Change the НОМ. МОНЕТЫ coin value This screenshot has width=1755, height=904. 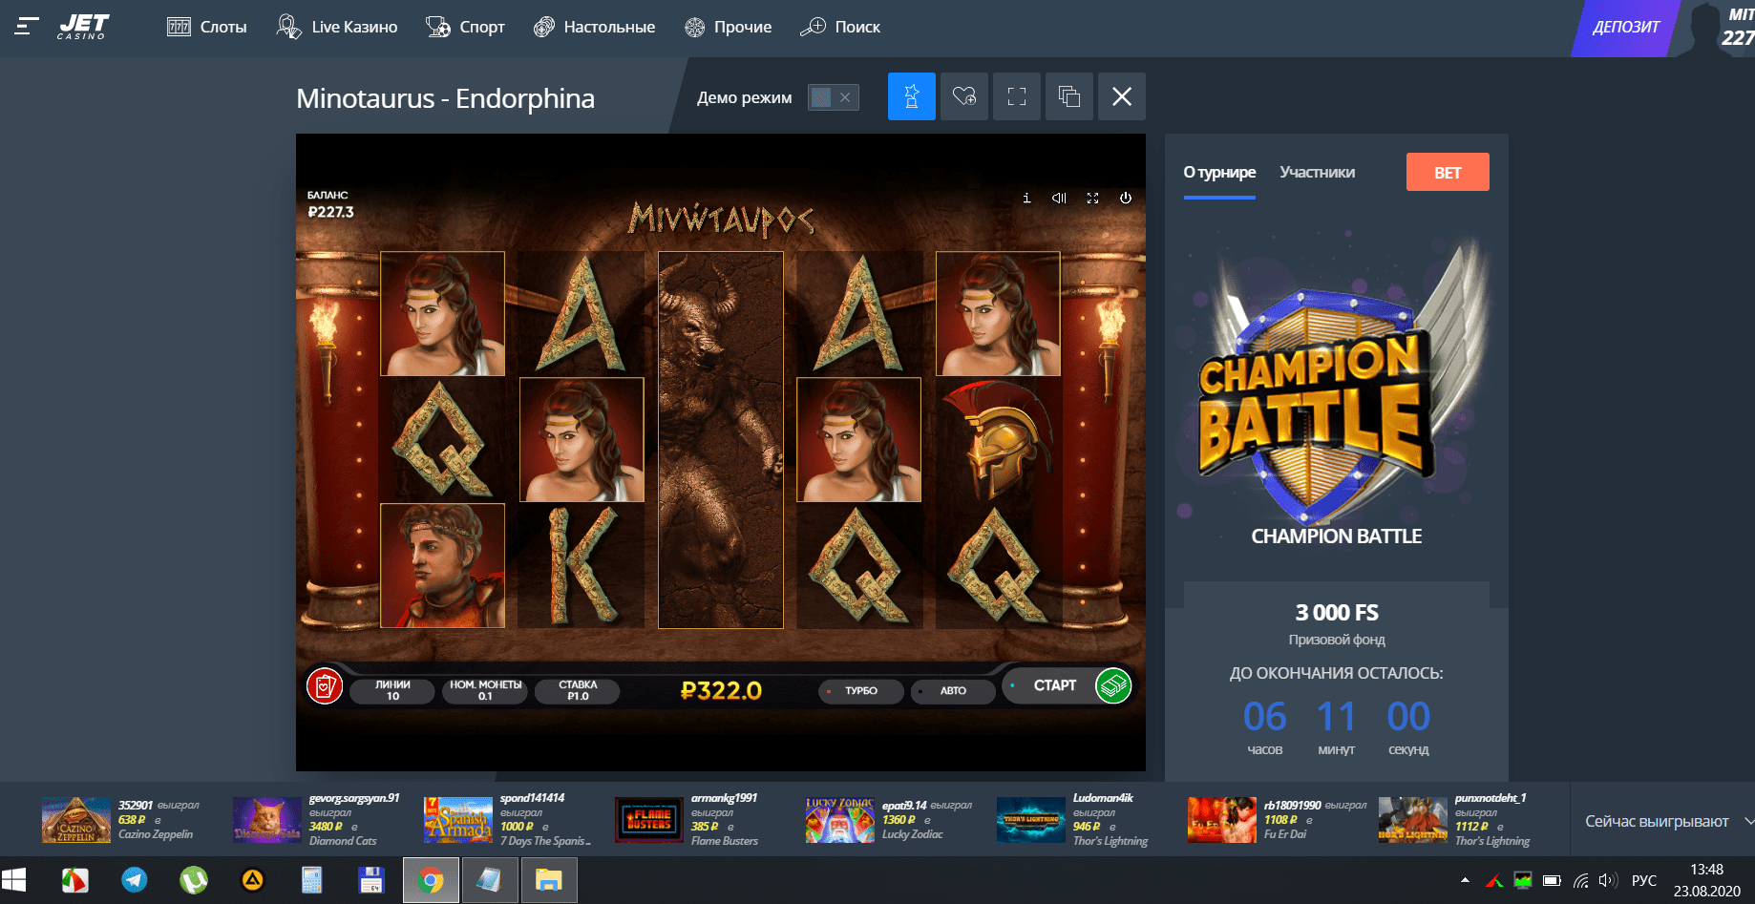[x=485, y=690]
